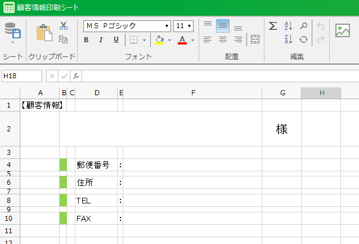
Task: Click the merge cells icon
Action: click(x=255, y=39)
